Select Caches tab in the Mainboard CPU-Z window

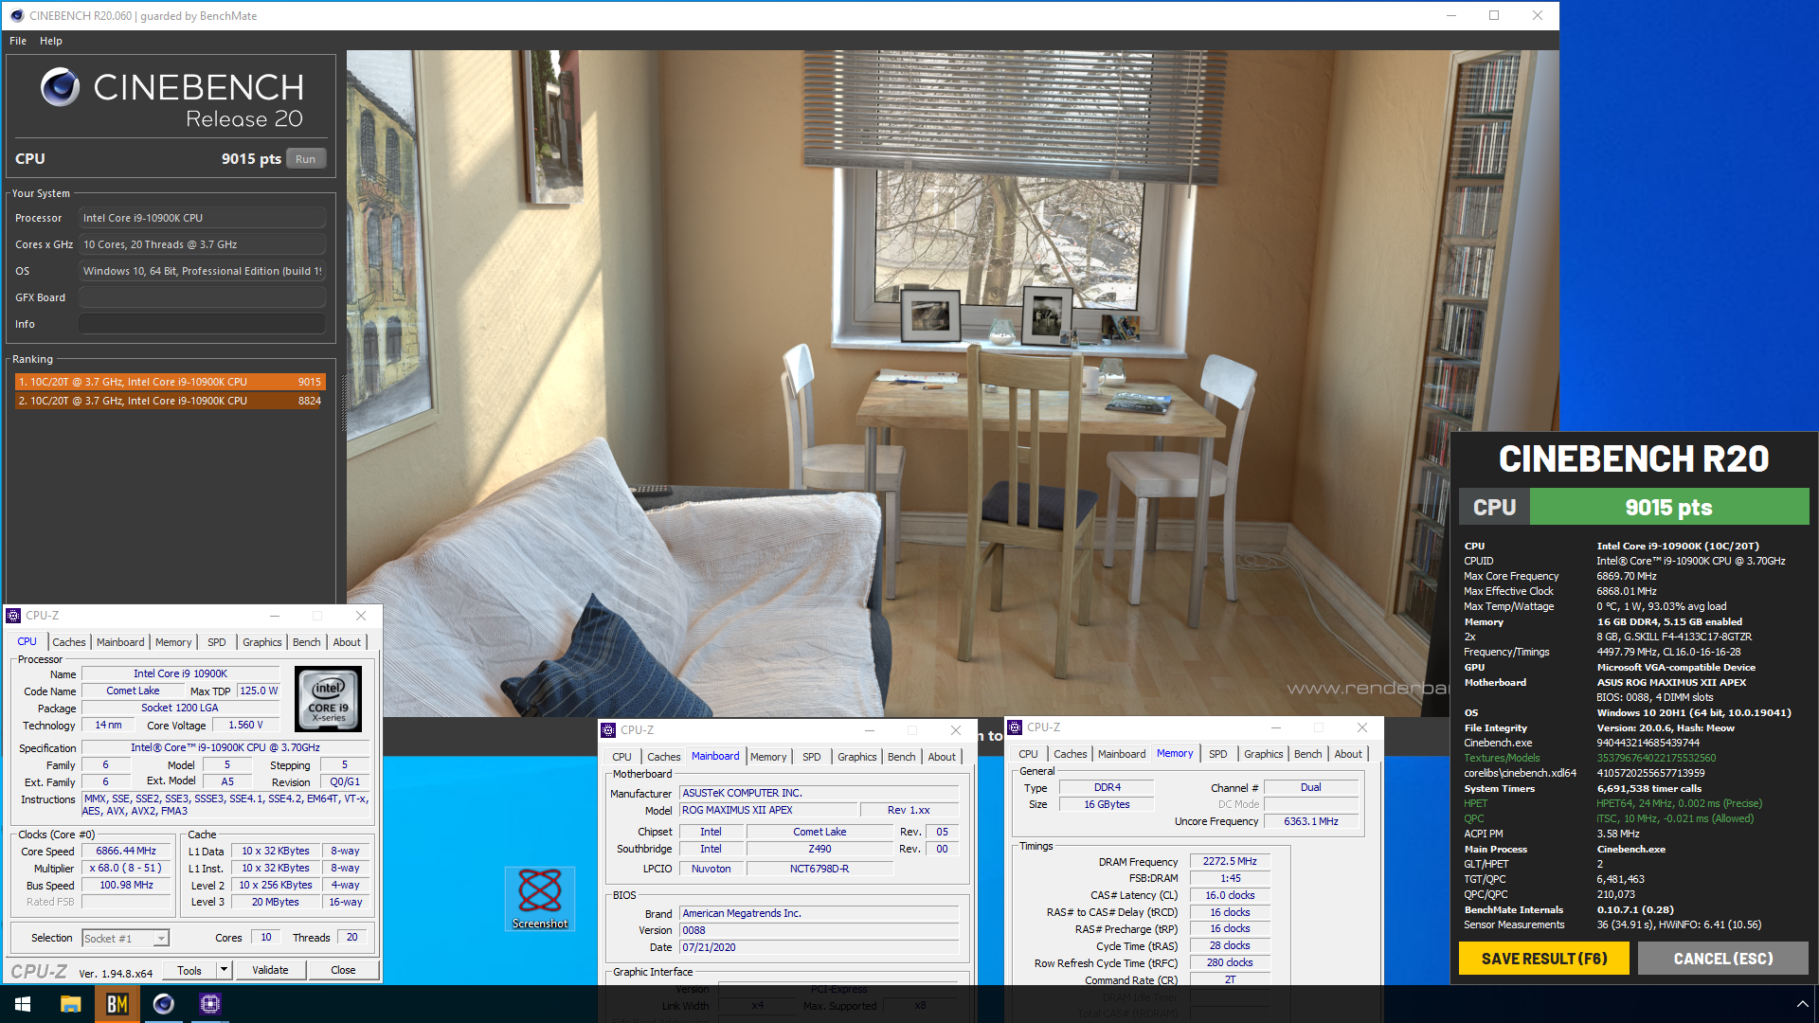[664, 757]
